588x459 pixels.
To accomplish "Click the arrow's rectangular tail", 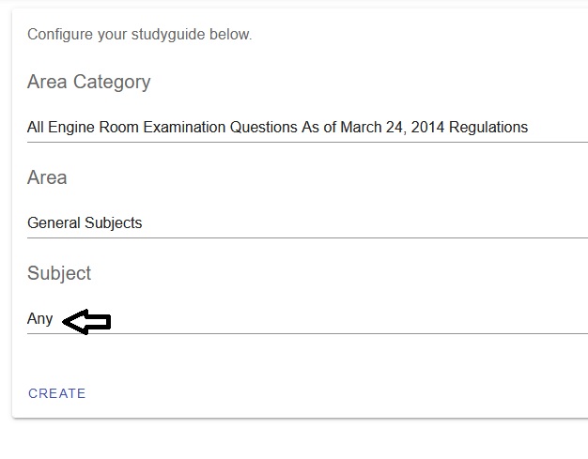I will click(x=99, y=322).
